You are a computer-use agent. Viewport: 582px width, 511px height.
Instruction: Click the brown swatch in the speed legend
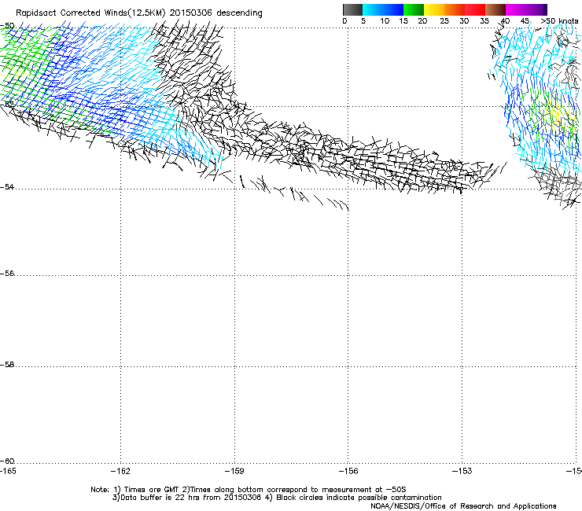[495, 9]
